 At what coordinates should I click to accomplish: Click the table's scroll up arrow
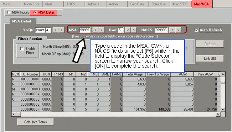(223, 74)
